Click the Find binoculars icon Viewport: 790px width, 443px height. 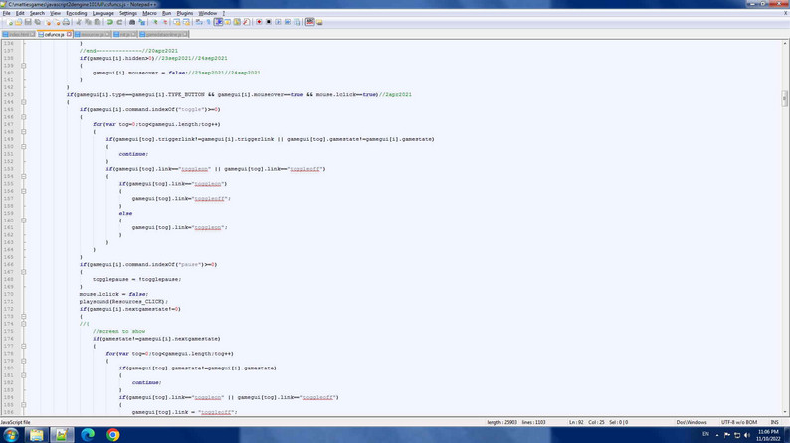pos(132,22)
